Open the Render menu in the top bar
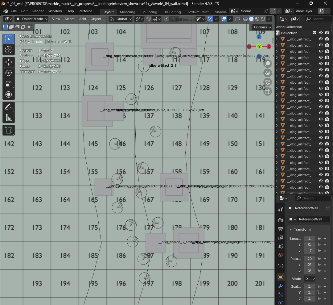This screenshot has width=333, height=305. click(x=38, y=11)
